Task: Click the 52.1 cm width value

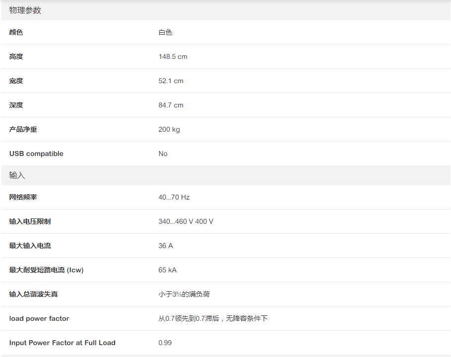Action: 171,81
